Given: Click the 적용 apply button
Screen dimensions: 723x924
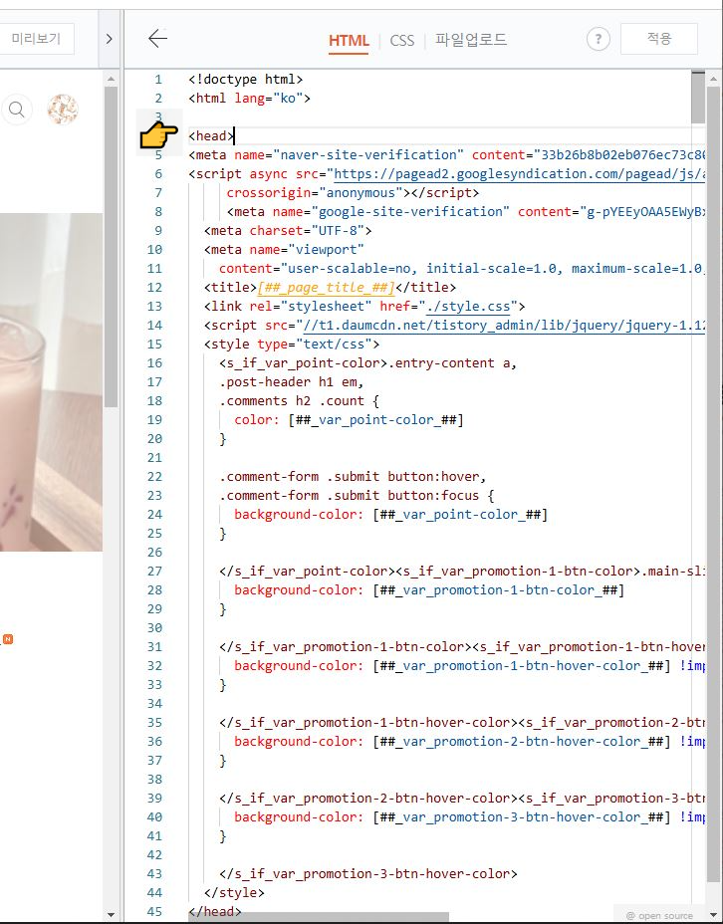Looking at the screenshot, I should (x=659, y=39).
